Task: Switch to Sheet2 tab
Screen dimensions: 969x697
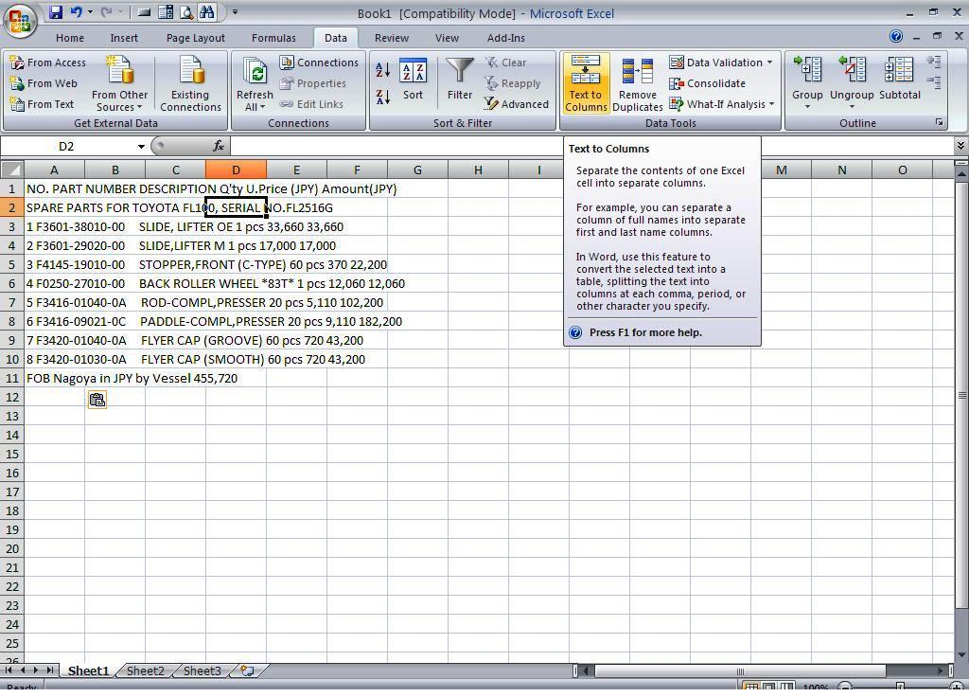Action: pos(145,671)
